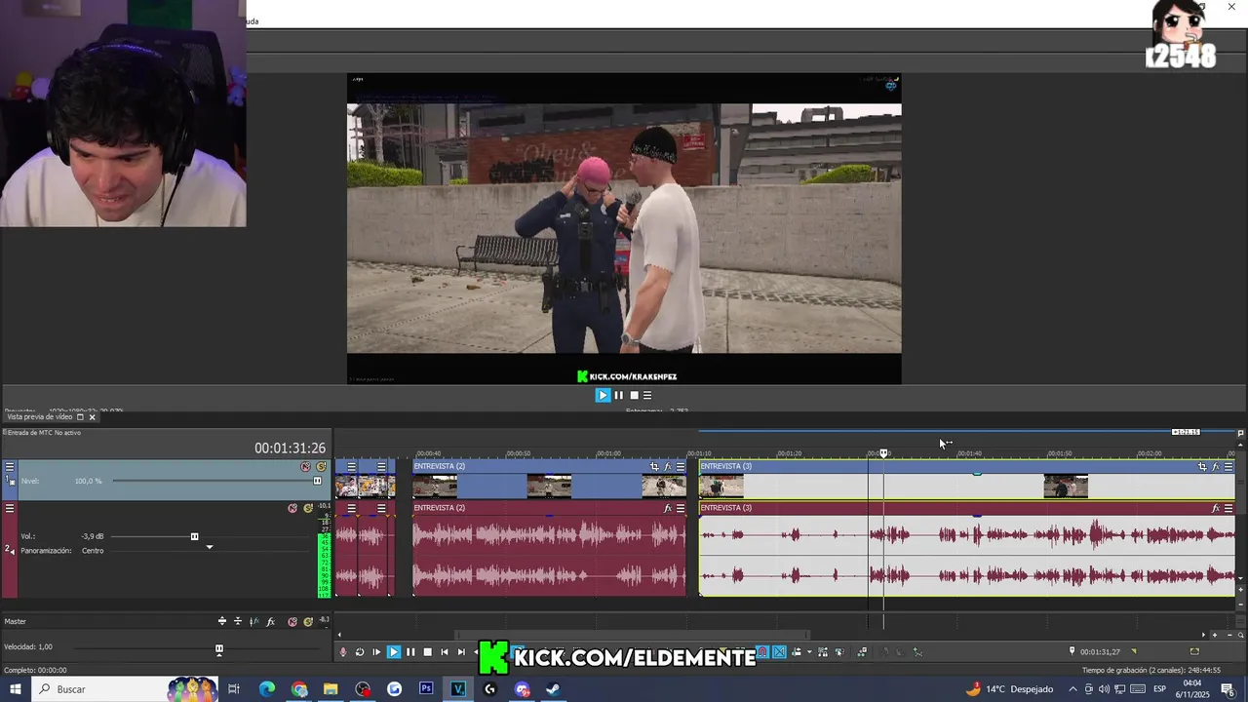Go to start in transport bar

pos(445,652)
